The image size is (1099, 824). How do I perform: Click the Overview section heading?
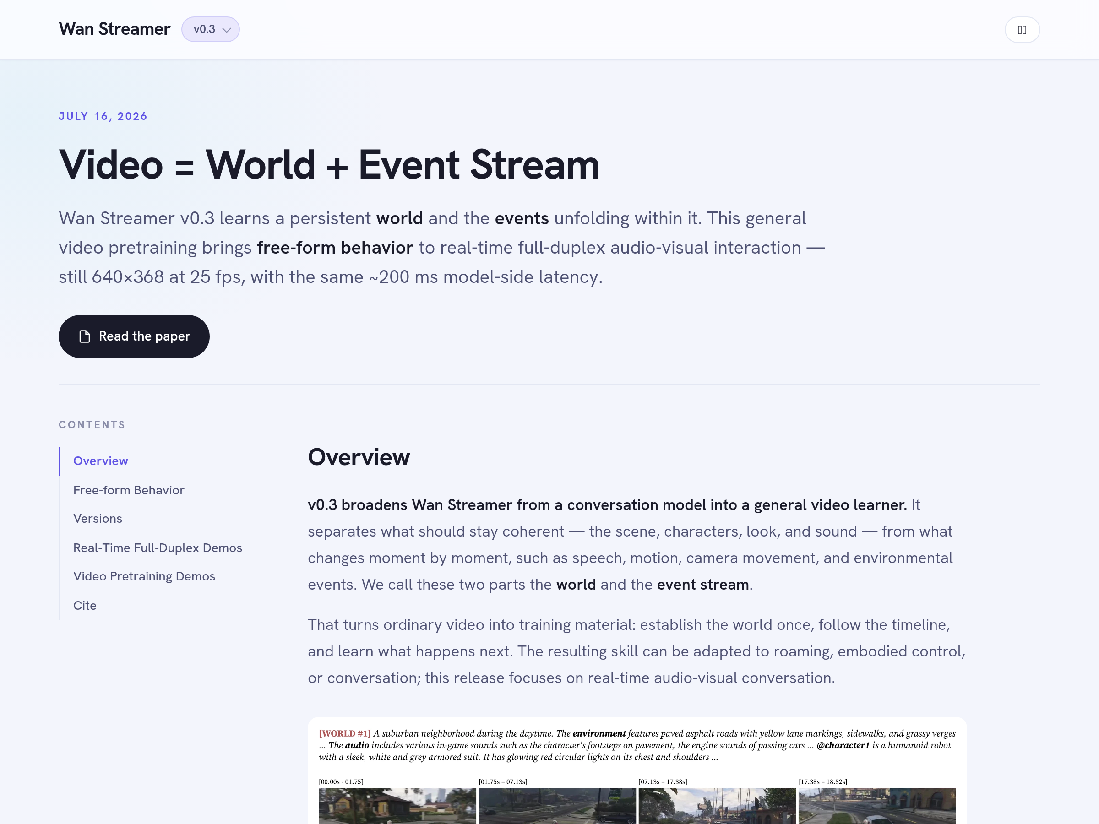pyautogui.click(x=359, y=457)
